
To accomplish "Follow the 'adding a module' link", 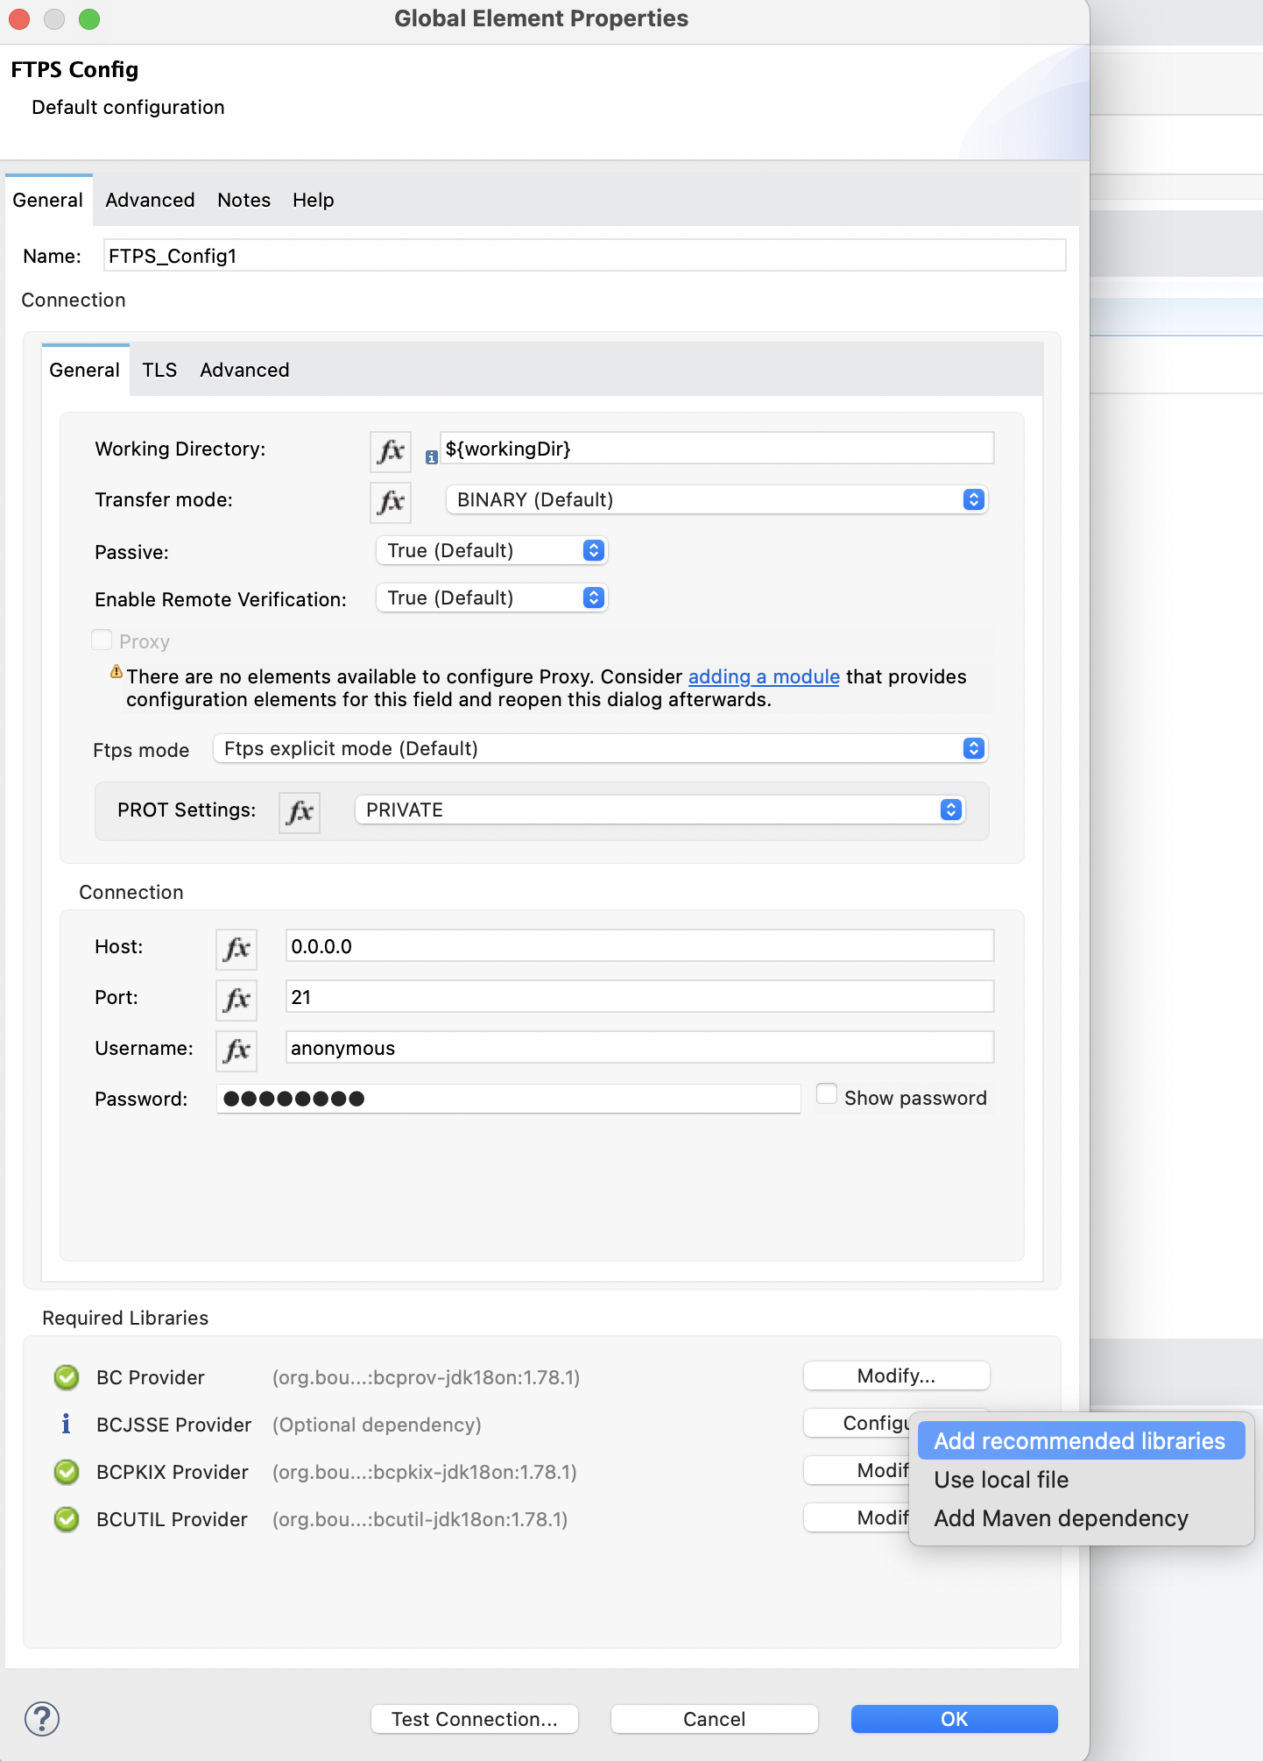I will [x=763, y=676].
